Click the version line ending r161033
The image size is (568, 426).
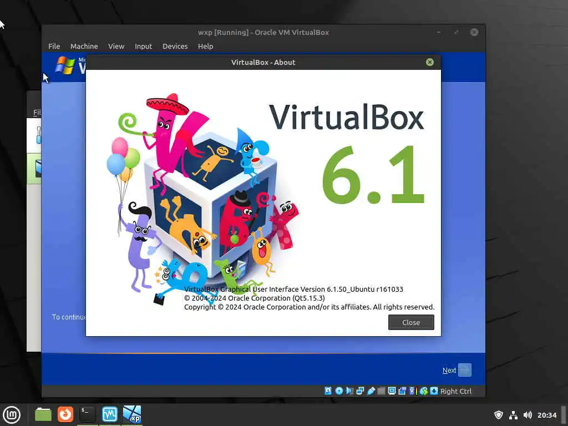[293, 289]
